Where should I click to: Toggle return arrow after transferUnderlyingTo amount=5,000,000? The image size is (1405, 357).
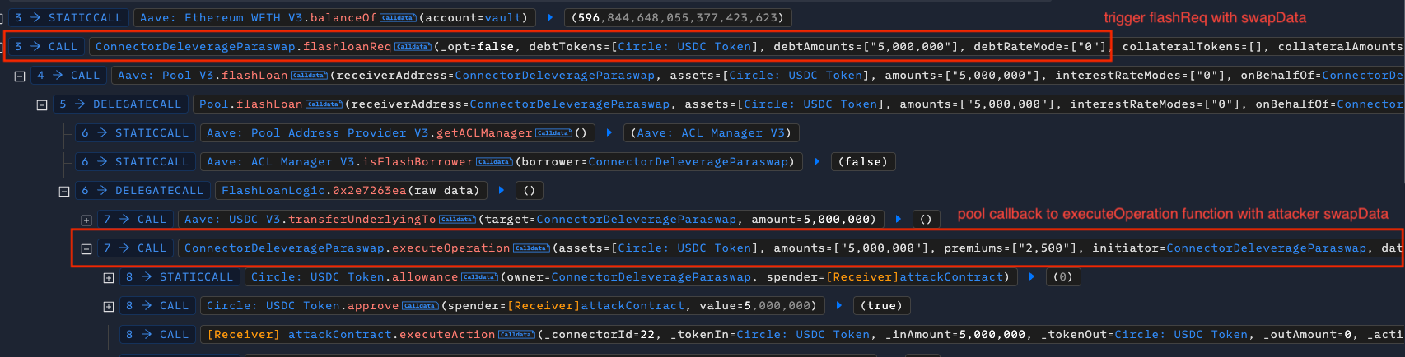pyautogui.click(x=899, y=219)
